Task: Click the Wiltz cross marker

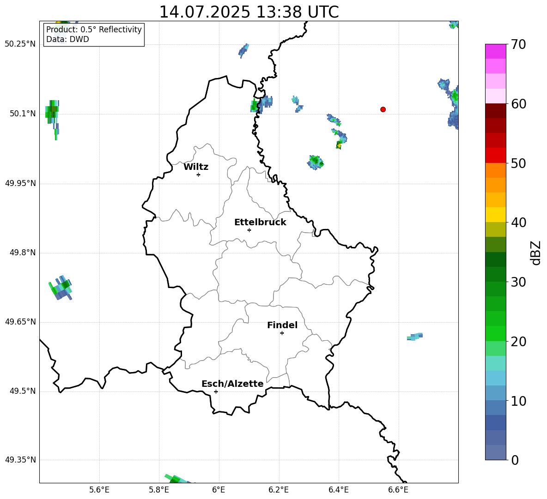Action: coord(199,174)
